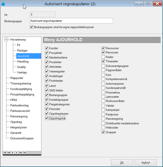Click the Avbryt button
The image size is (163, 167).
[146, 162]
